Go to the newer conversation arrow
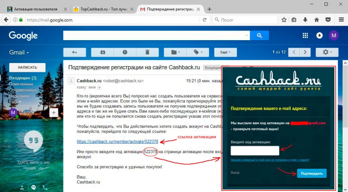The height and width of the screenshot is (192, 348). 294,52
